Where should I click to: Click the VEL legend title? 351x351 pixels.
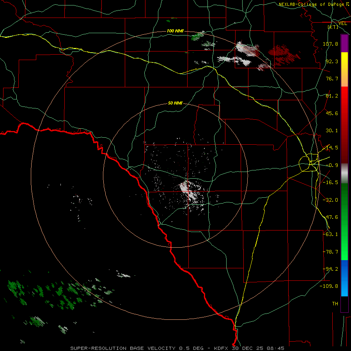click(x=342, y=23)
